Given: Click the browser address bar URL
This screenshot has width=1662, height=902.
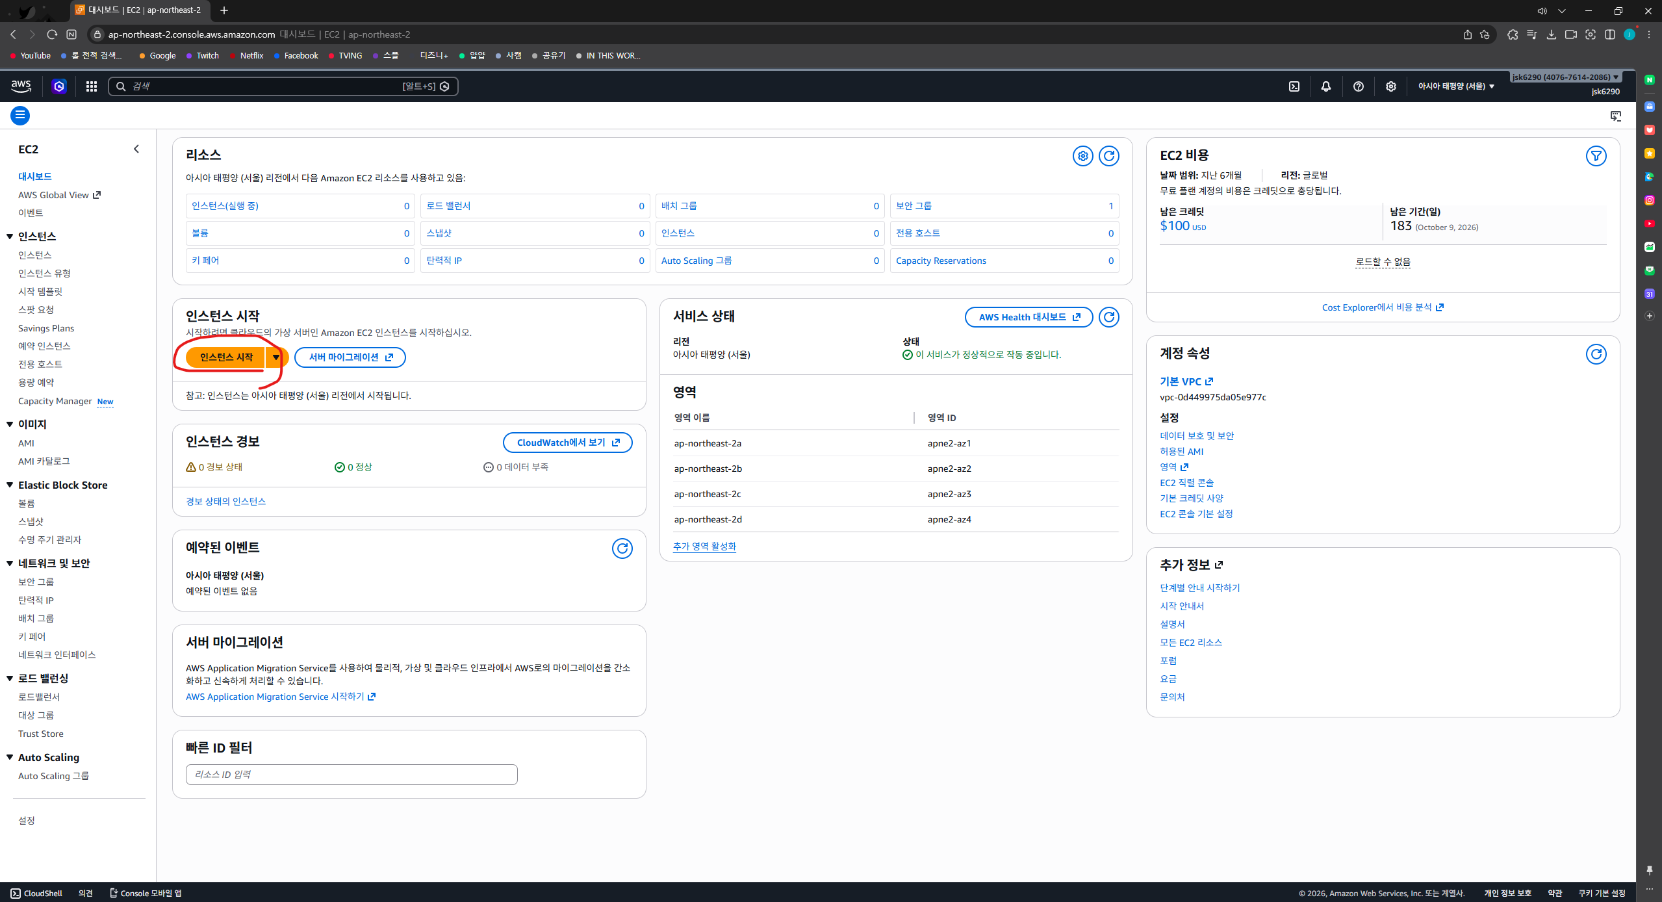Looking at the screenshot, I should [x=192, y=34].
